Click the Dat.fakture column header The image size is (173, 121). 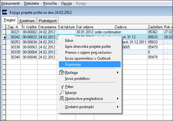(x=66, y=27)
